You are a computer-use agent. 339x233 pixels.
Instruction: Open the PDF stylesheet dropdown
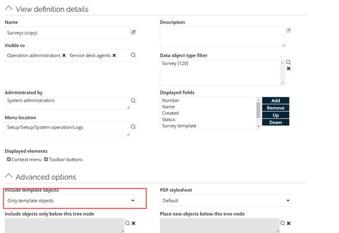[225, 200]
